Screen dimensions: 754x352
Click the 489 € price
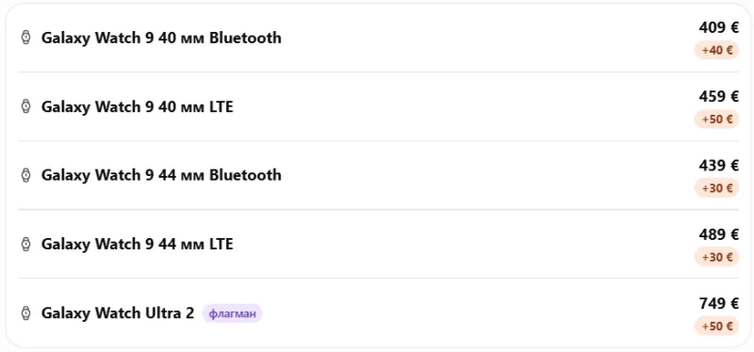pos(718,234)
